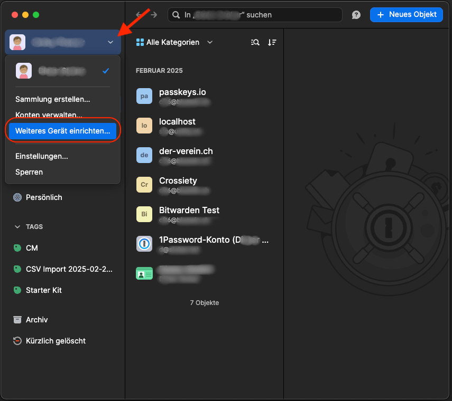The height and width of the screenshot is (401, 452).
Task: Click the Neues Objekt button
Action: pos(407,15)
